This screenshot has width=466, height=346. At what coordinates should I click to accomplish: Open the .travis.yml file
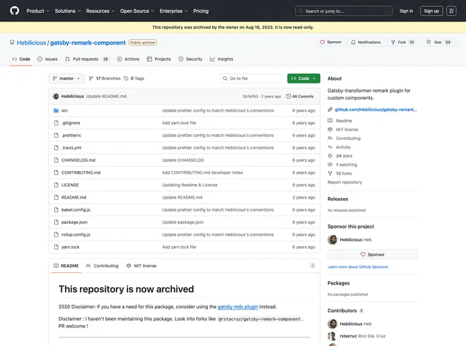pos(71,148)
